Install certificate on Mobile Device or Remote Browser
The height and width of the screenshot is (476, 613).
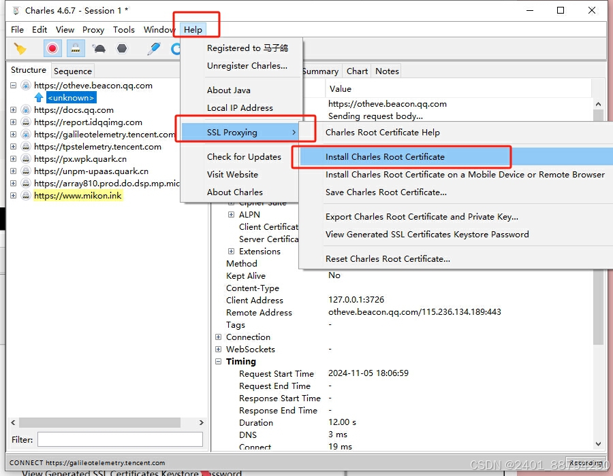(465, 174)
